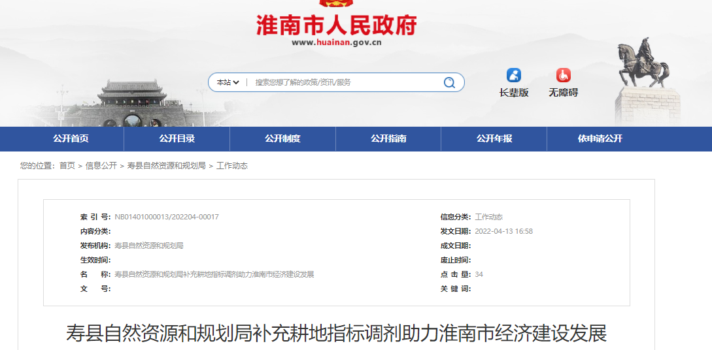Click the national emblem at the top
The width and height of the screenshot is (712, 350).
[336, 4]
